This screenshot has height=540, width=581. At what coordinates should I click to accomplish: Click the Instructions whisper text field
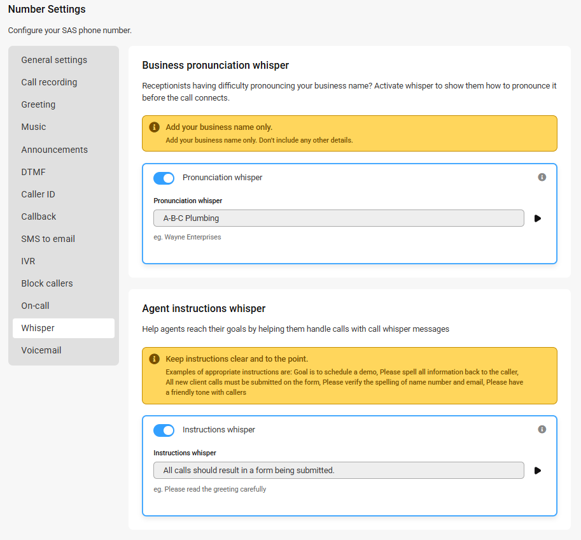click(339, 471)
